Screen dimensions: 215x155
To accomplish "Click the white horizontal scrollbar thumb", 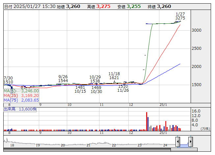I will pyautogui.click(x=191, y=150).
